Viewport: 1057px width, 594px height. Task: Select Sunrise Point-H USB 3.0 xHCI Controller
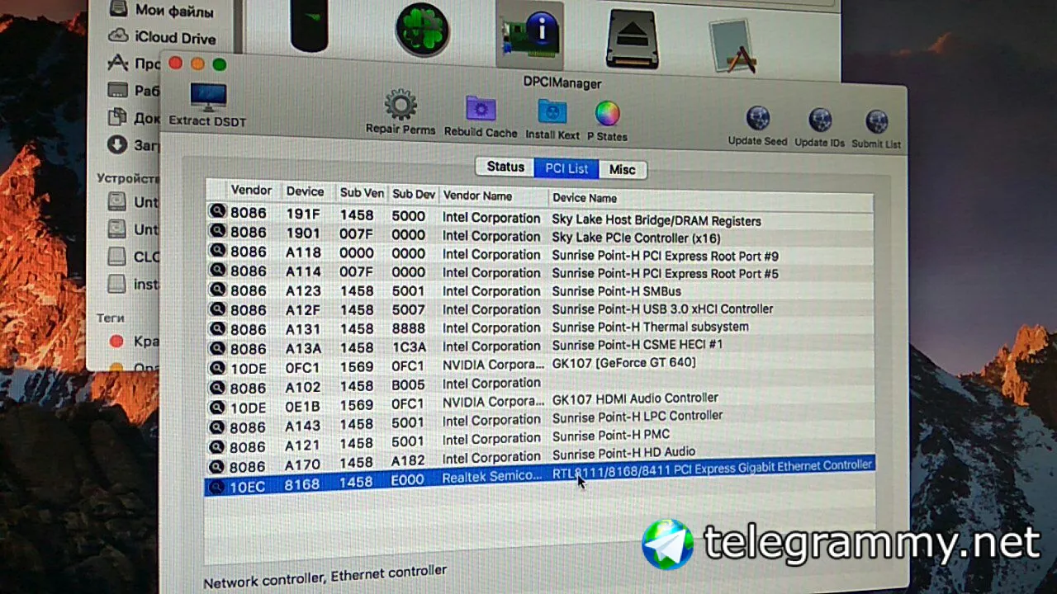click(540, 309)
